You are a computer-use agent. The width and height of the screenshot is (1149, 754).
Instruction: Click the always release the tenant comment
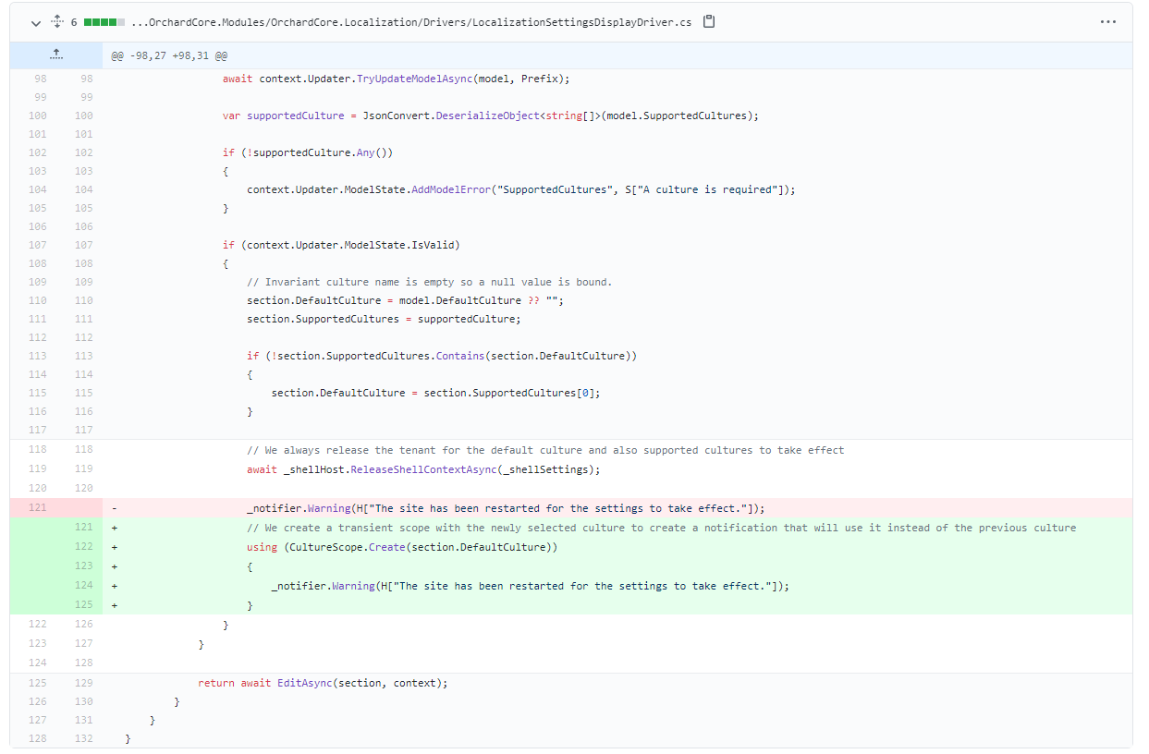point(545,450)
